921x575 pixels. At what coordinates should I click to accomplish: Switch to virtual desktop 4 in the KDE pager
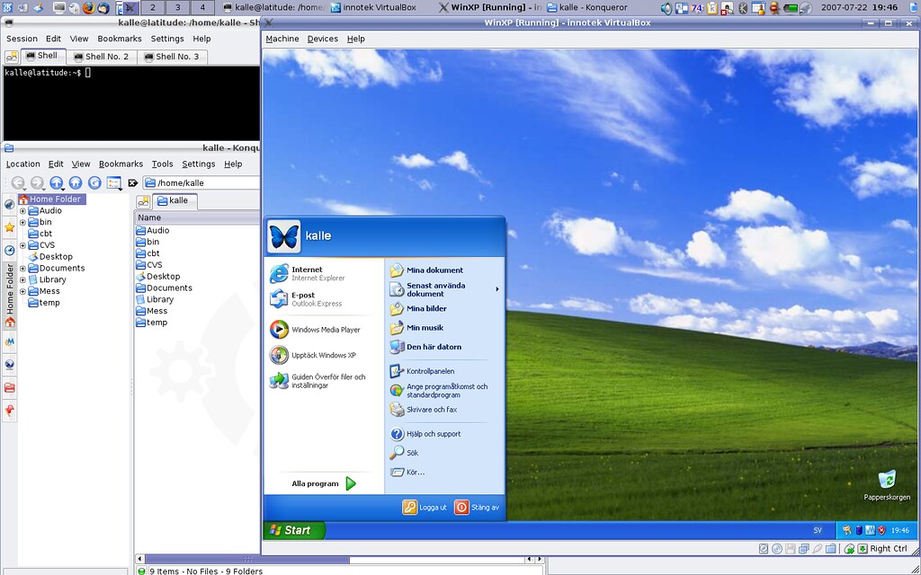pos(202,7)
